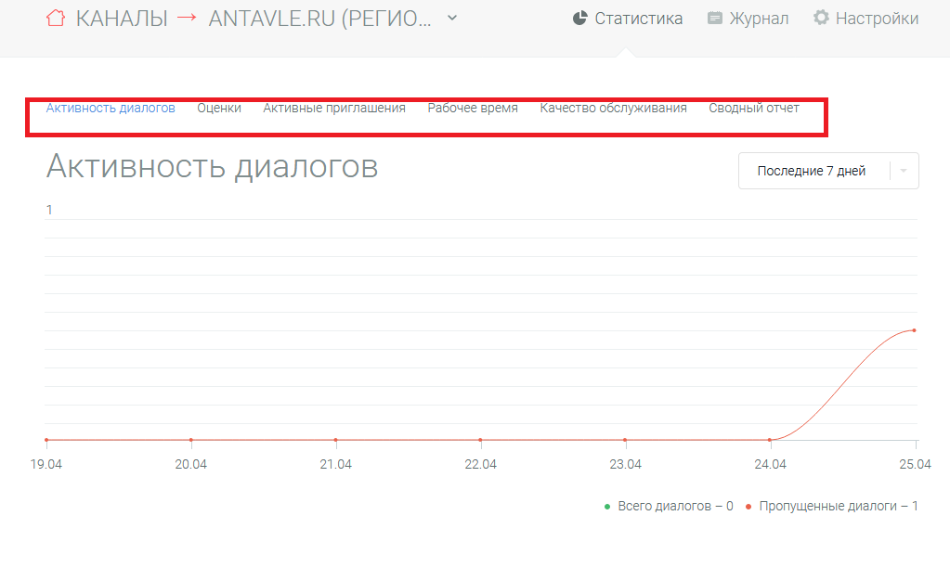Open the Журнал section
950x580 pixels.
coord(748,19)
